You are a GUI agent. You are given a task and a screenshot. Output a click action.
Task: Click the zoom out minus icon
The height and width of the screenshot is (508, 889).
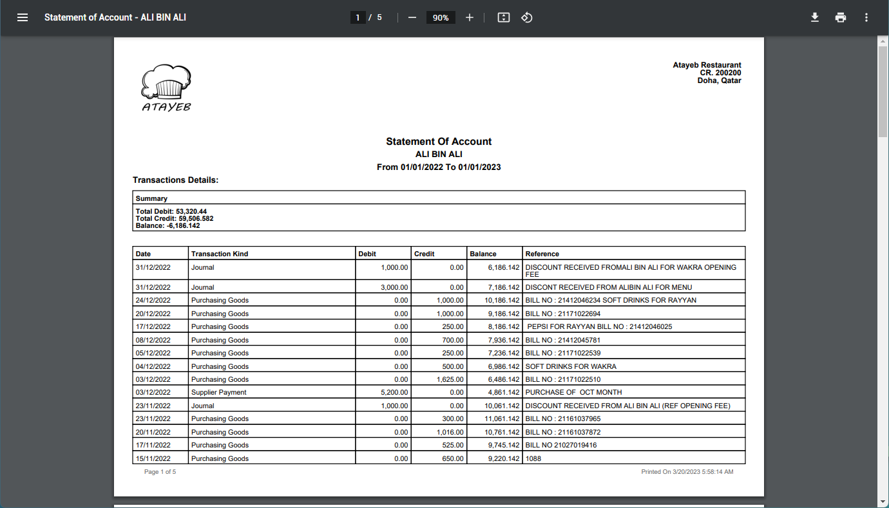412,17
